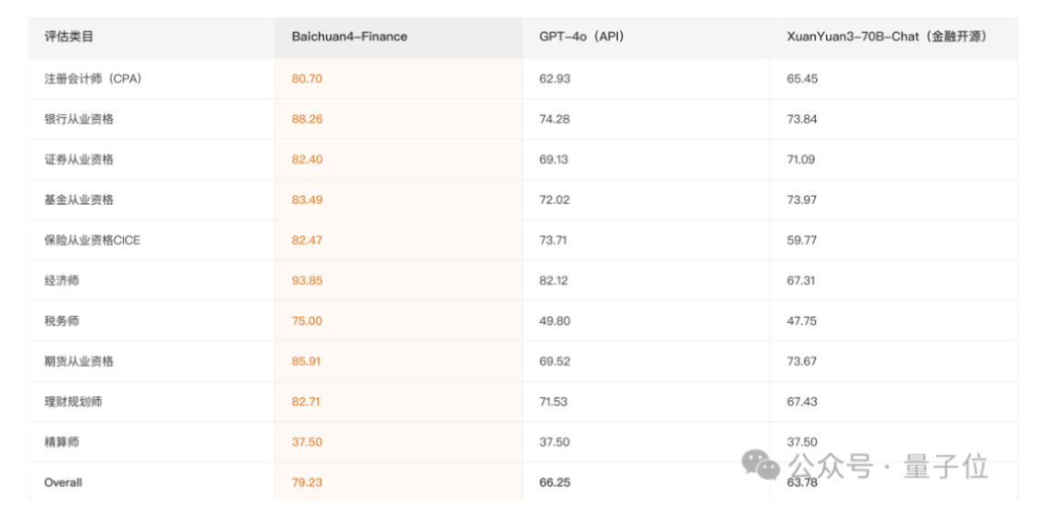Select the GPT-4o Overall score 66.25
Screen dimensions: 1043x519
point(554,481)
